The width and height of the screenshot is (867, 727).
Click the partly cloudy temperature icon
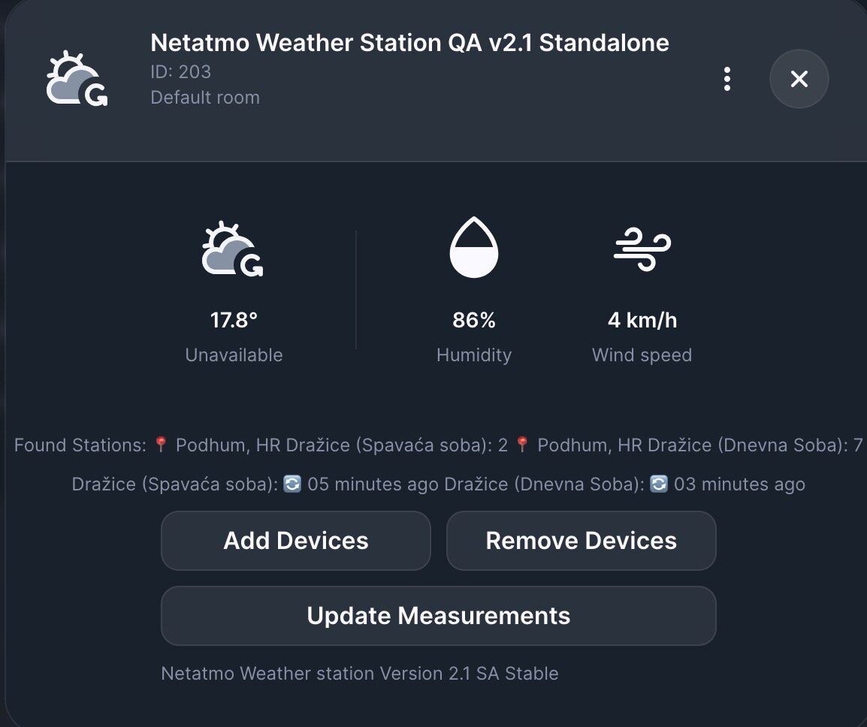tap(232, 249)
